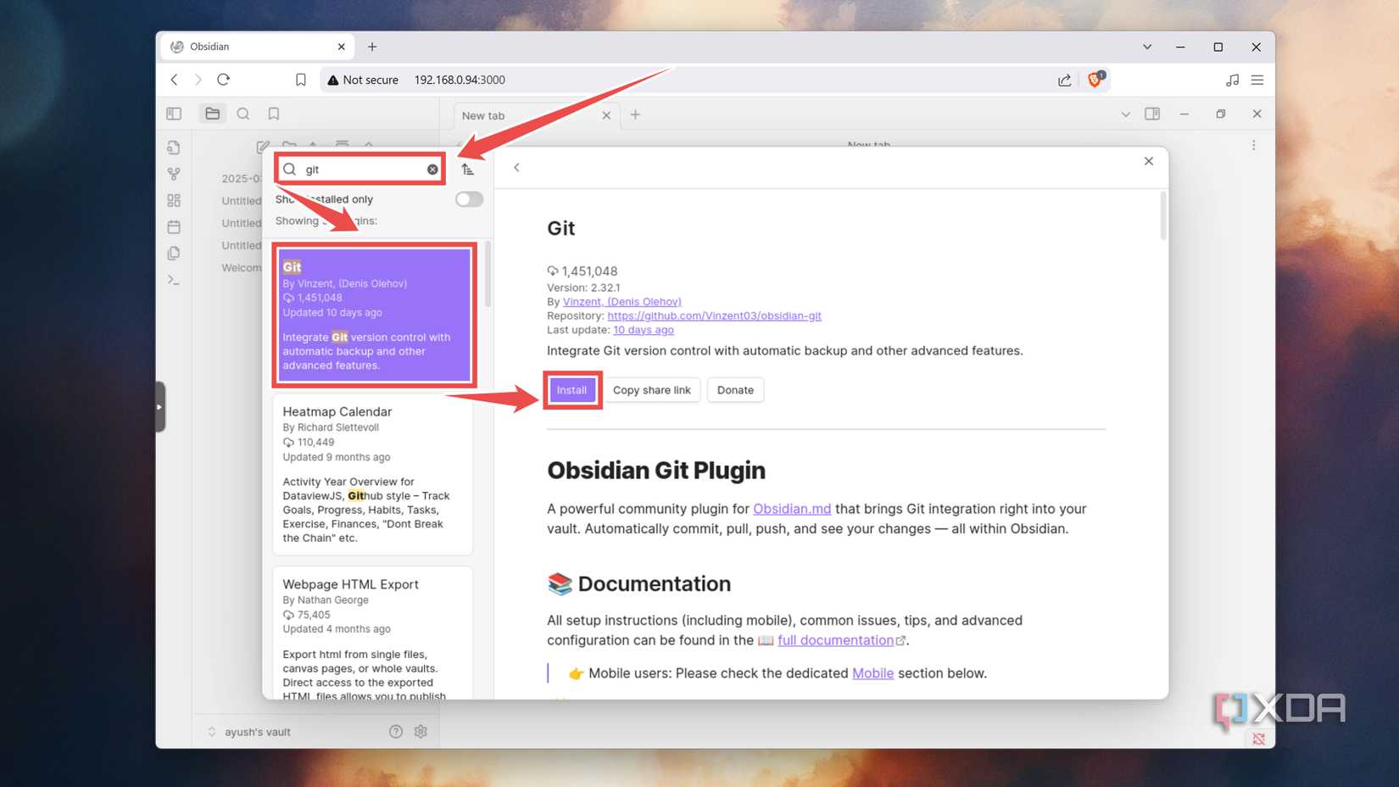Click the share icon in address bar
The image size is (1399, 787).
[1064, 80]
